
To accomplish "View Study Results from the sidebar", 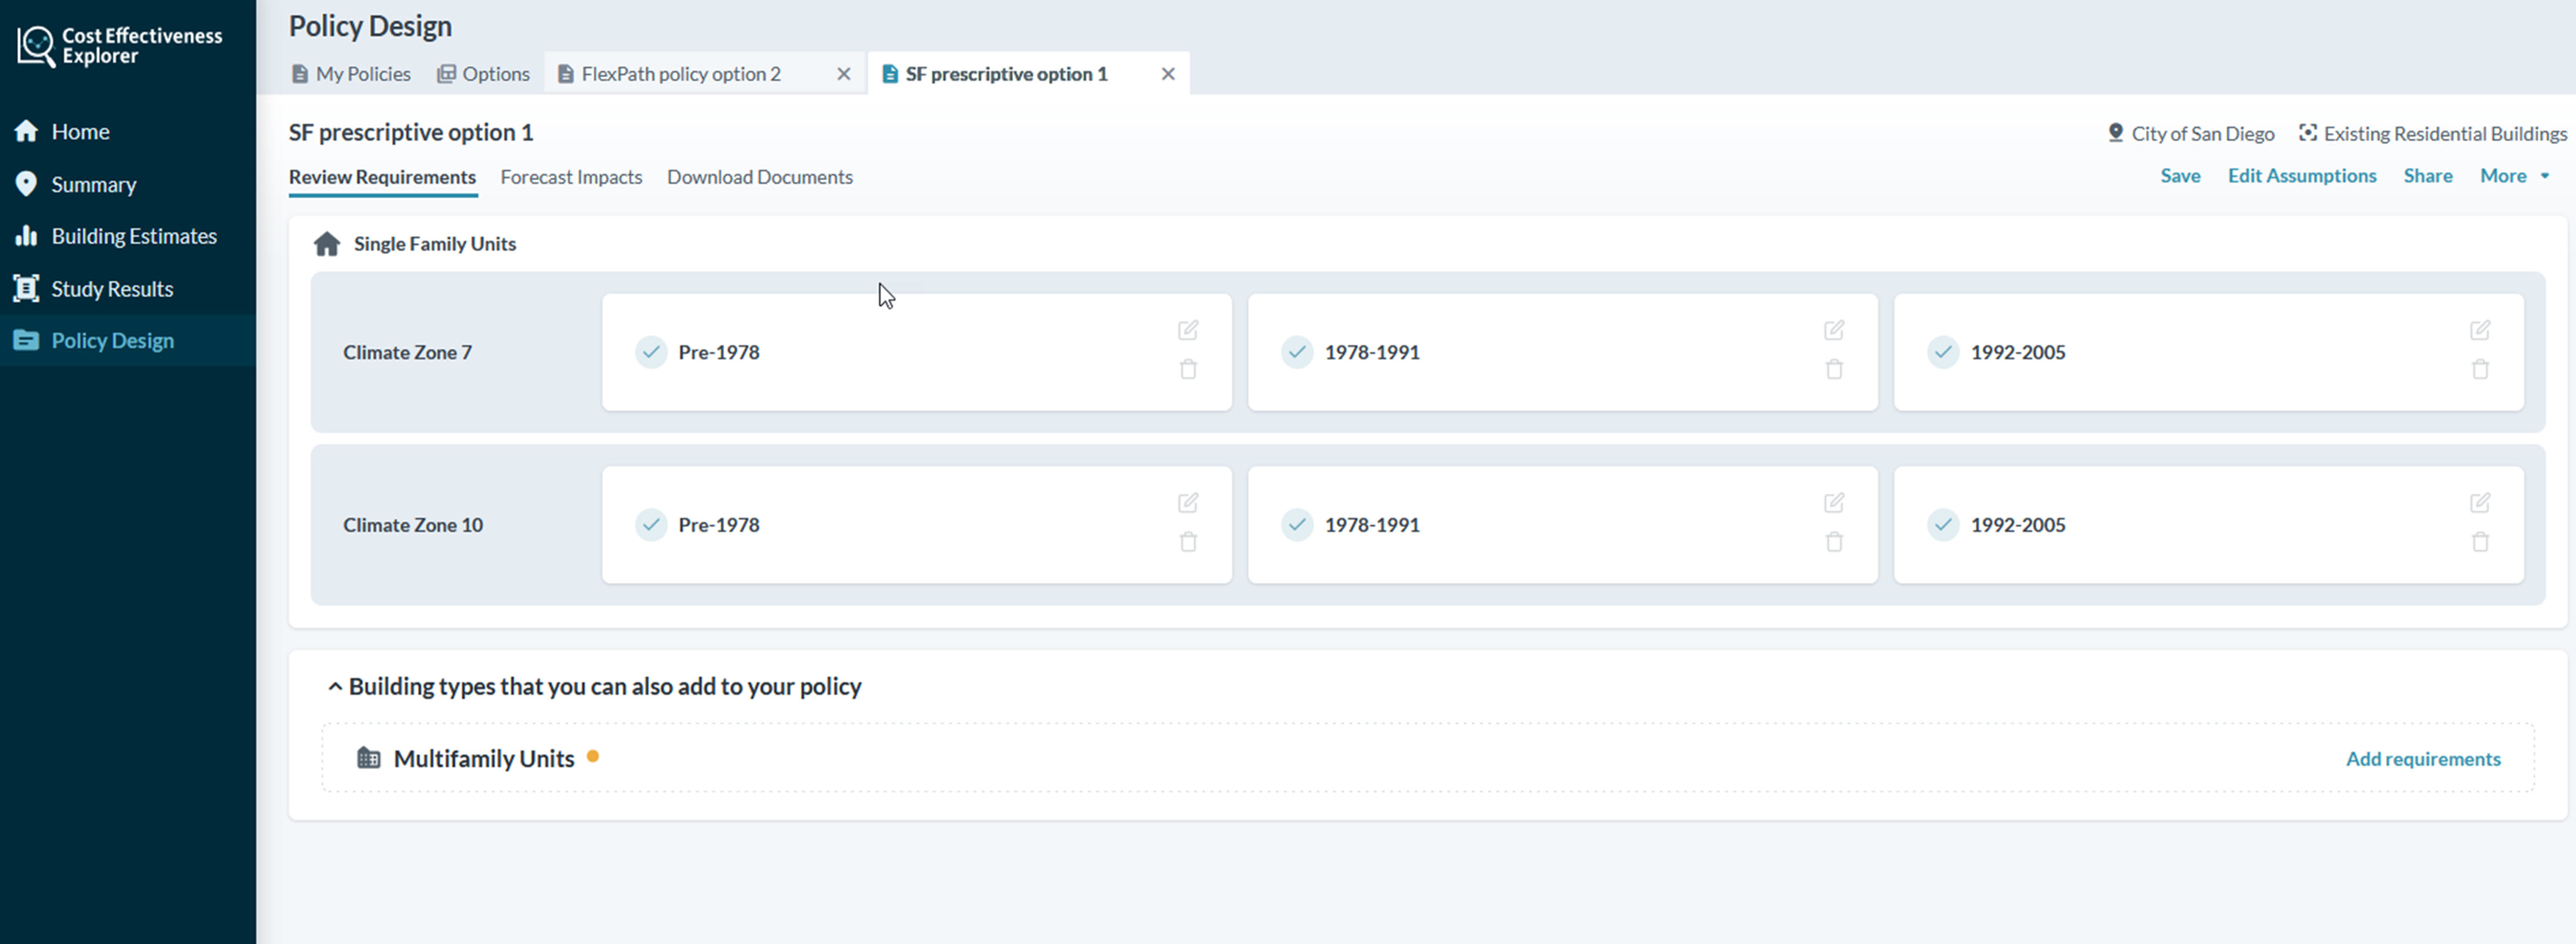I will coord(27,288).
